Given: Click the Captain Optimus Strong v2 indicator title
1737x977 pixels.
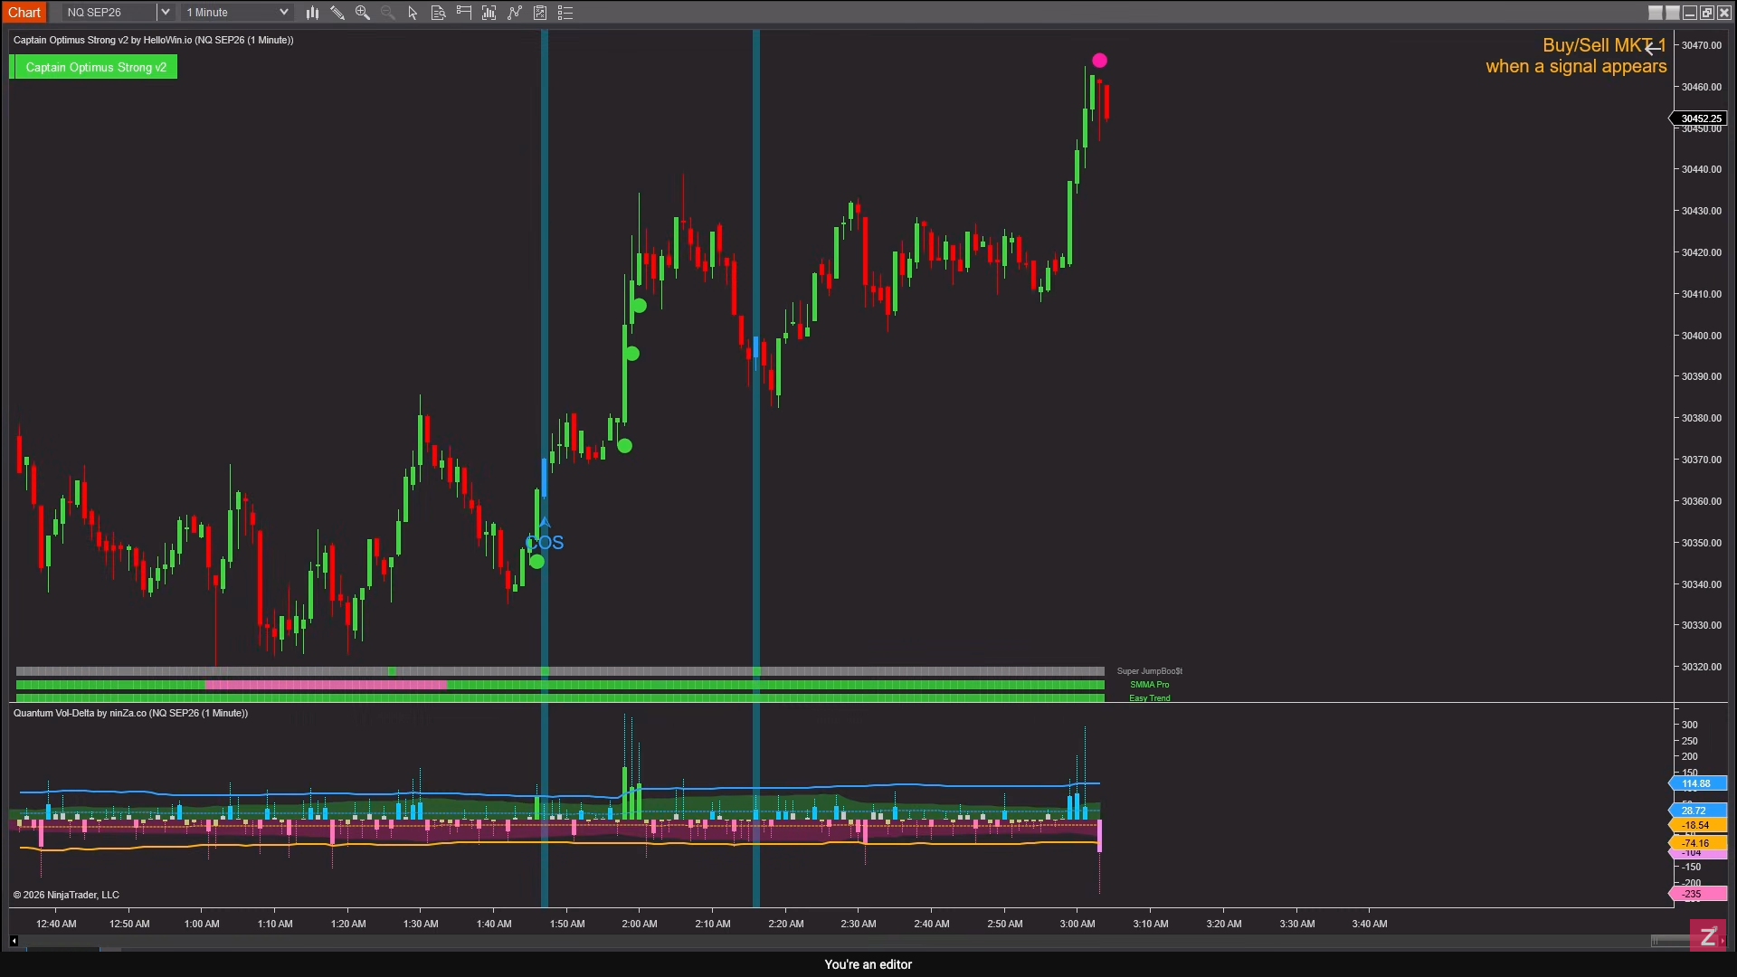Looking at the screenshot, I should [x=153, y=40].
